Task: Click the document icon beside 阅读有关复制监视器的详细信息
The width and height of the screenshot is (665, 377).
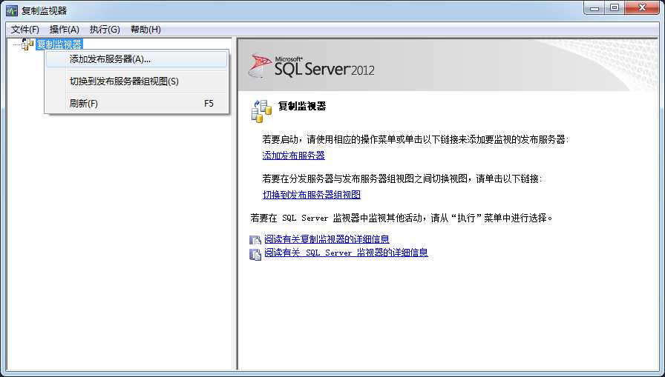Action: point(255,240)
